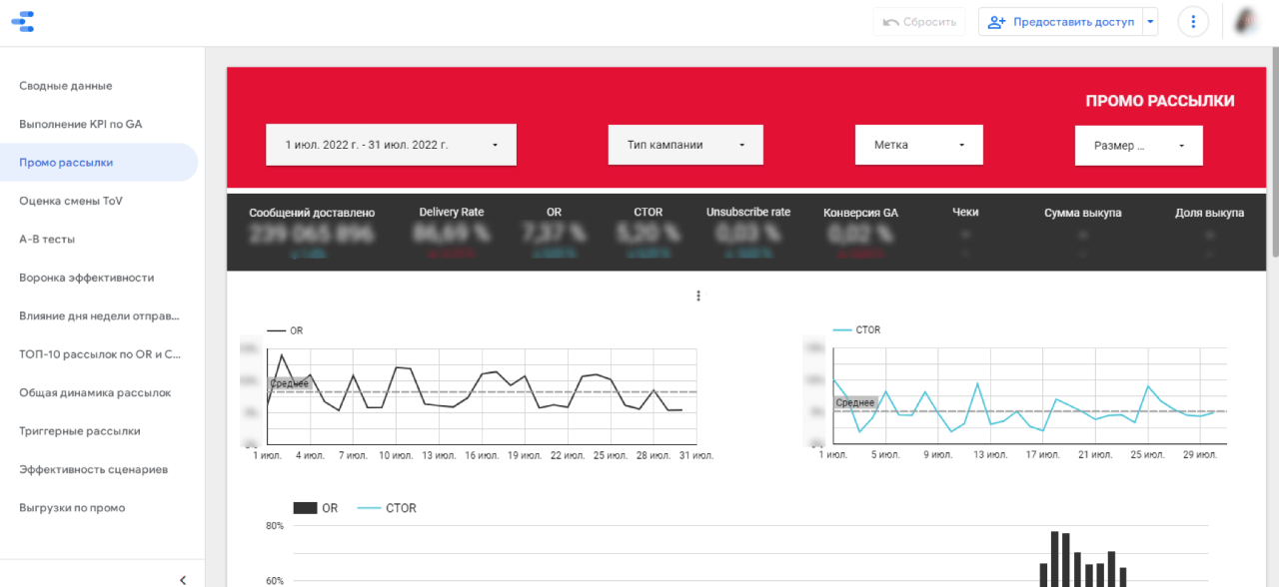The height and width of the screenshot is (587, 1279).
Task: Open the date range picker for July 2022
Action: (x=391, y=145)
